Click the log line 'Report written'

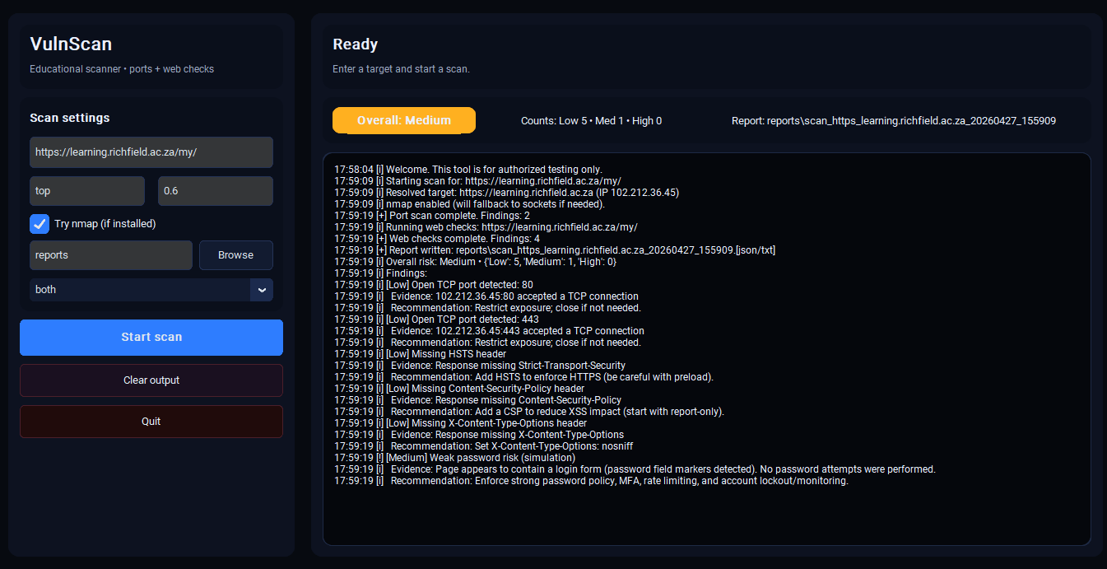coord(555,250)
